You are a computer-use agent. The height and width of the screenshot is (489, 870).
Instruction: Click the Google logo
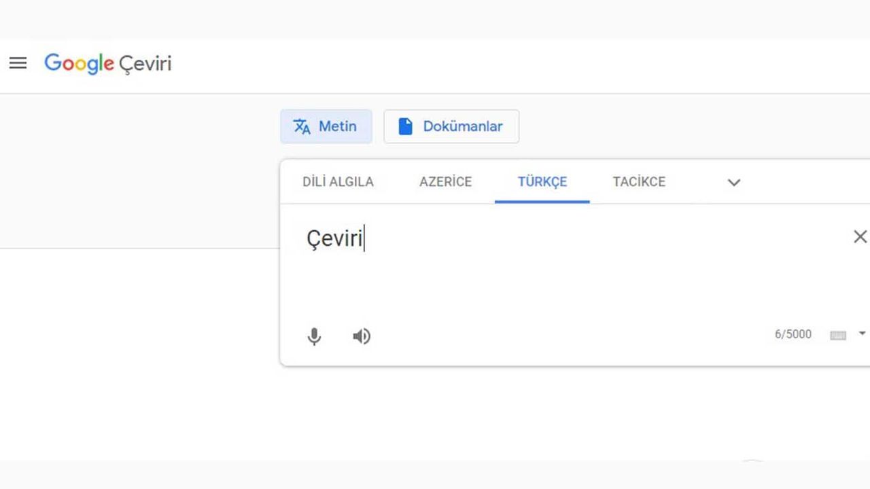[79, 64]
